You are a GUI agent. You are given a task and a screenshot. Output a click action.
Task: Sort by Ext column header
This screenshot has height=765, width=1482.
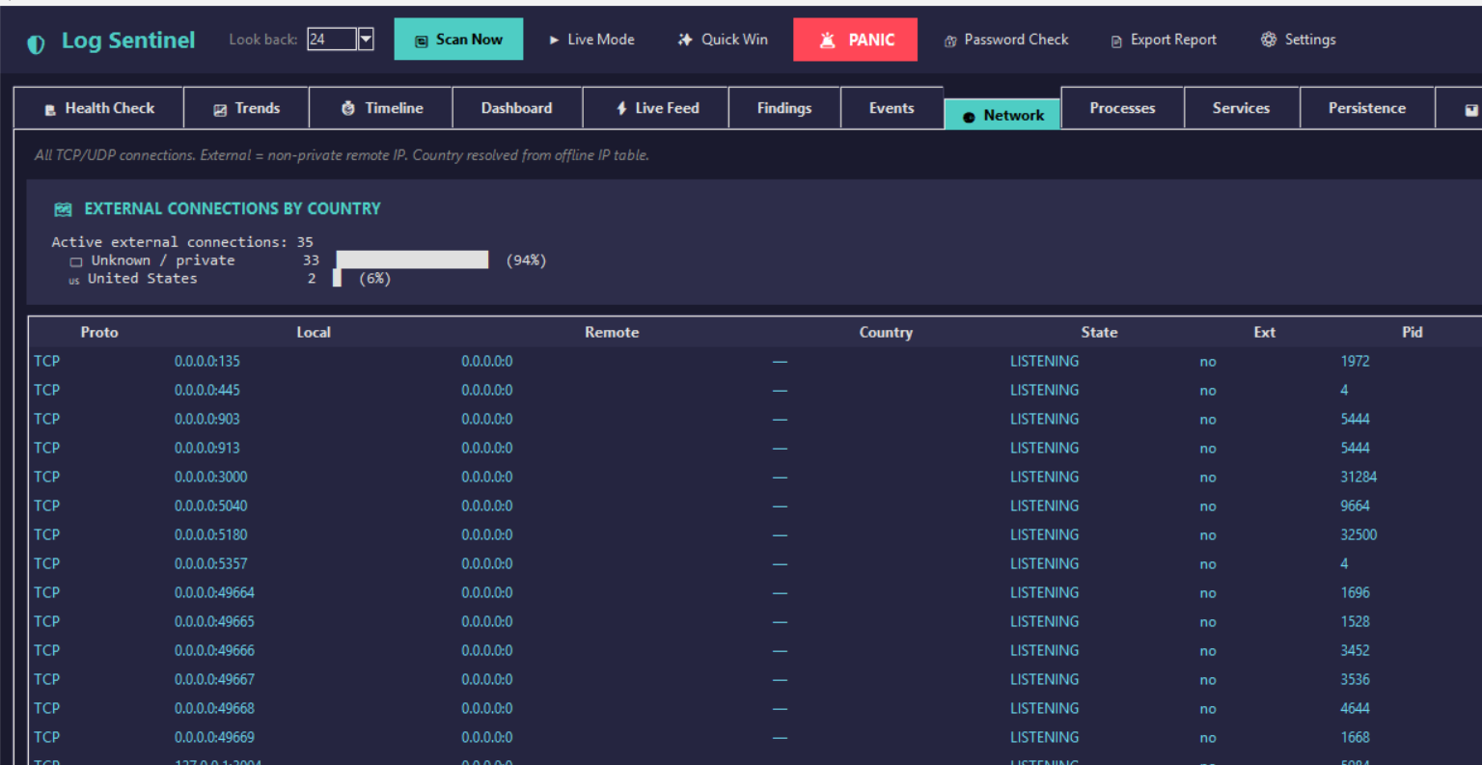[1264, 332]
